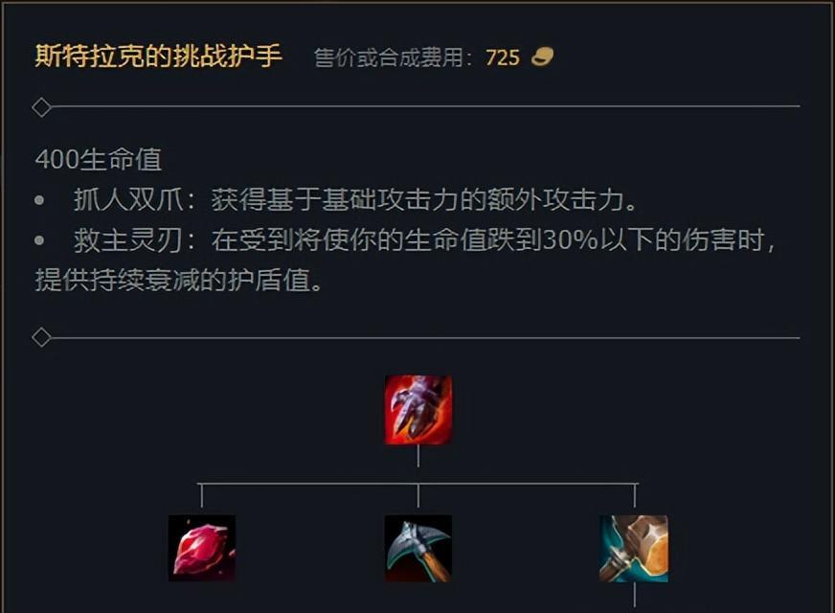This screenshot has width=835, height=613.
Task: Select the Phage hammer component icon
Action: (x=634, y=548)
